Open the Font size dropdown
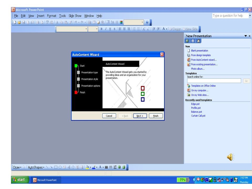 point(97,29)
